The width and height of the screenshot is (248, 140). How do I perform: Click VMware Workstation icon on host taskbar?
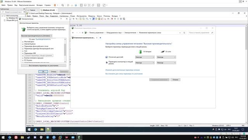pos(60,137)
